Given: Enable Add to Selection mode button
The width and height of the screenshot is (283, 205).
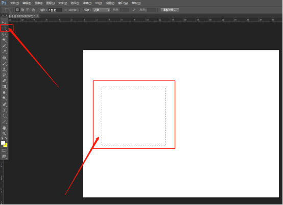Looking at the screenshot, I should [22, 10].
